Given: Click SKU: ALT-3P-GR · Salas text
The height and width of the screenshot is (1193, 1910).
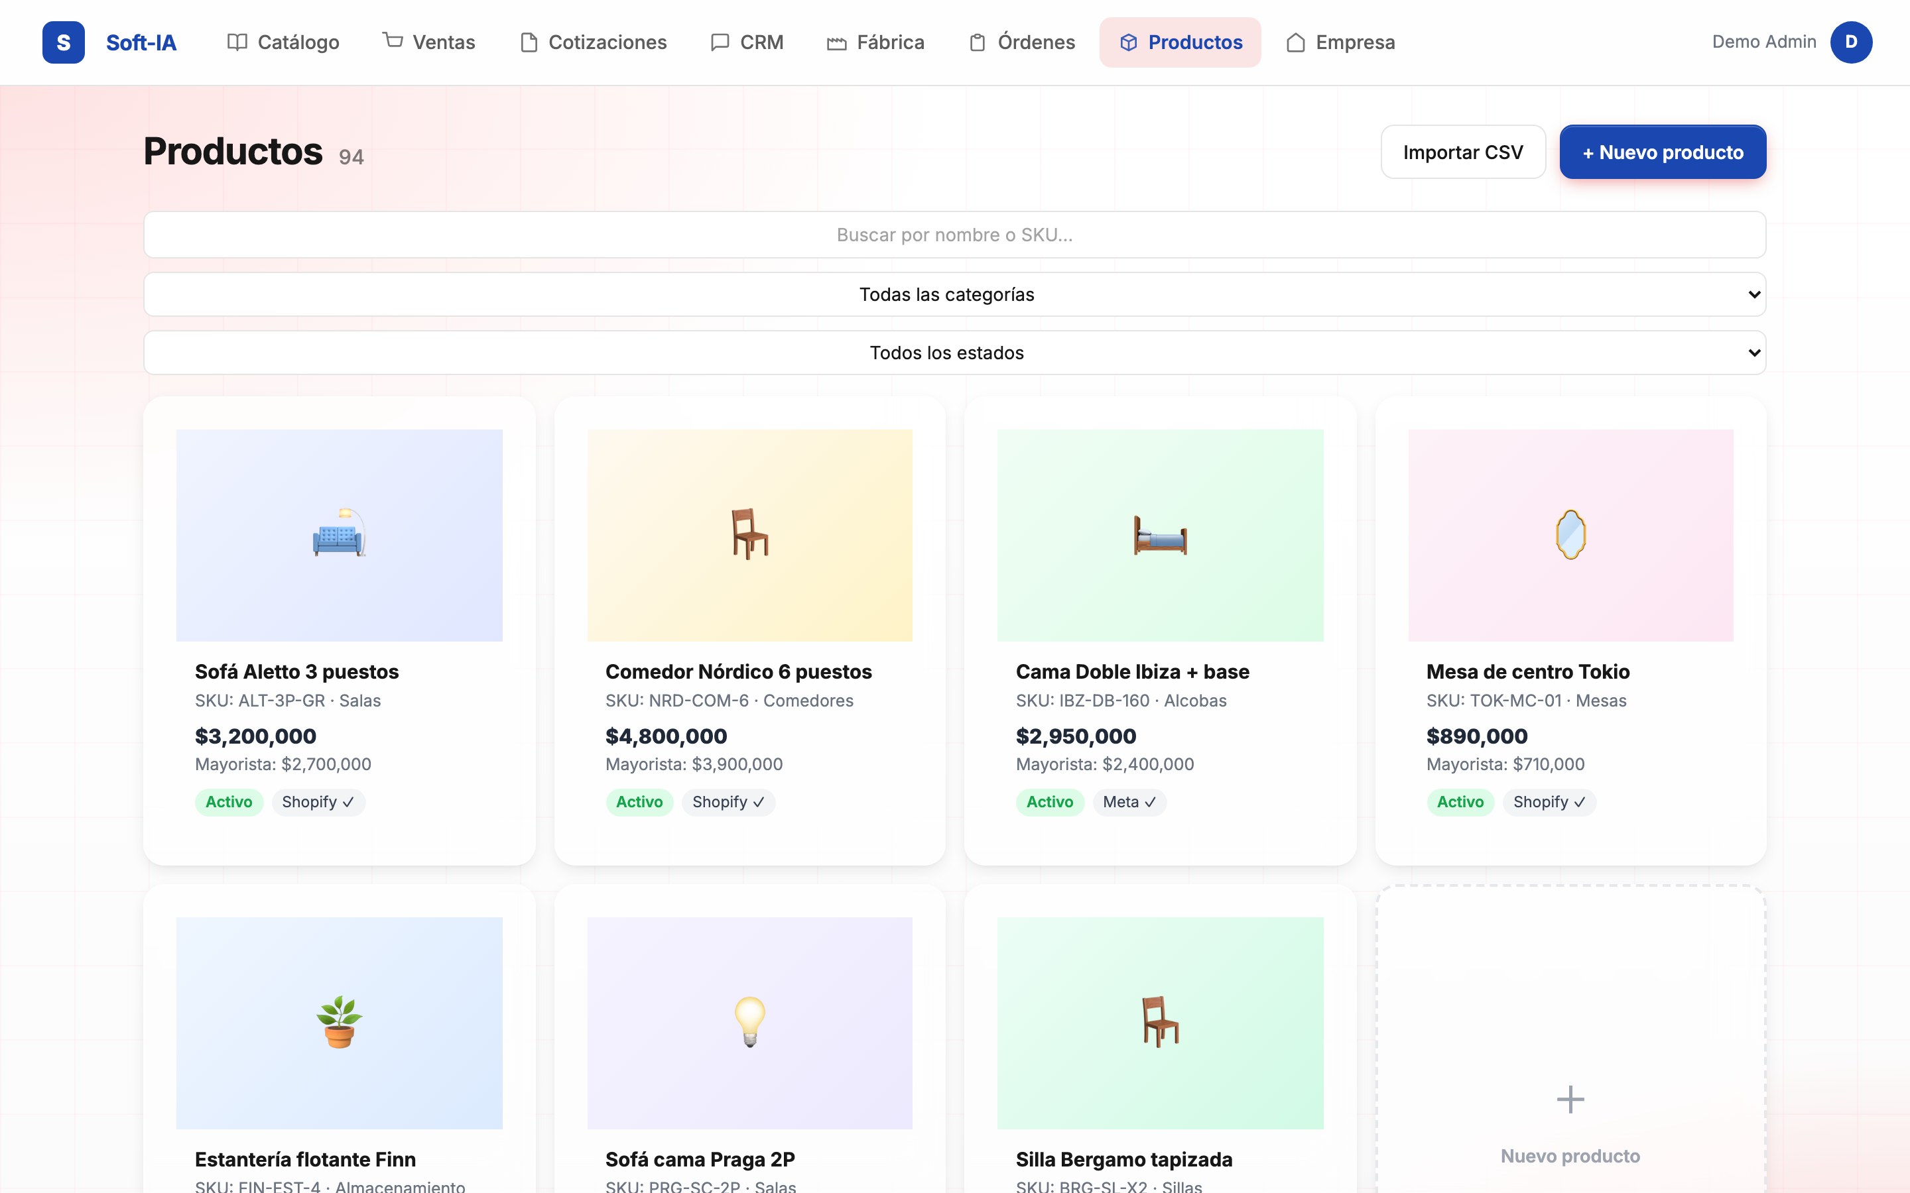Looking at the screenshot, I should point(288,701).
